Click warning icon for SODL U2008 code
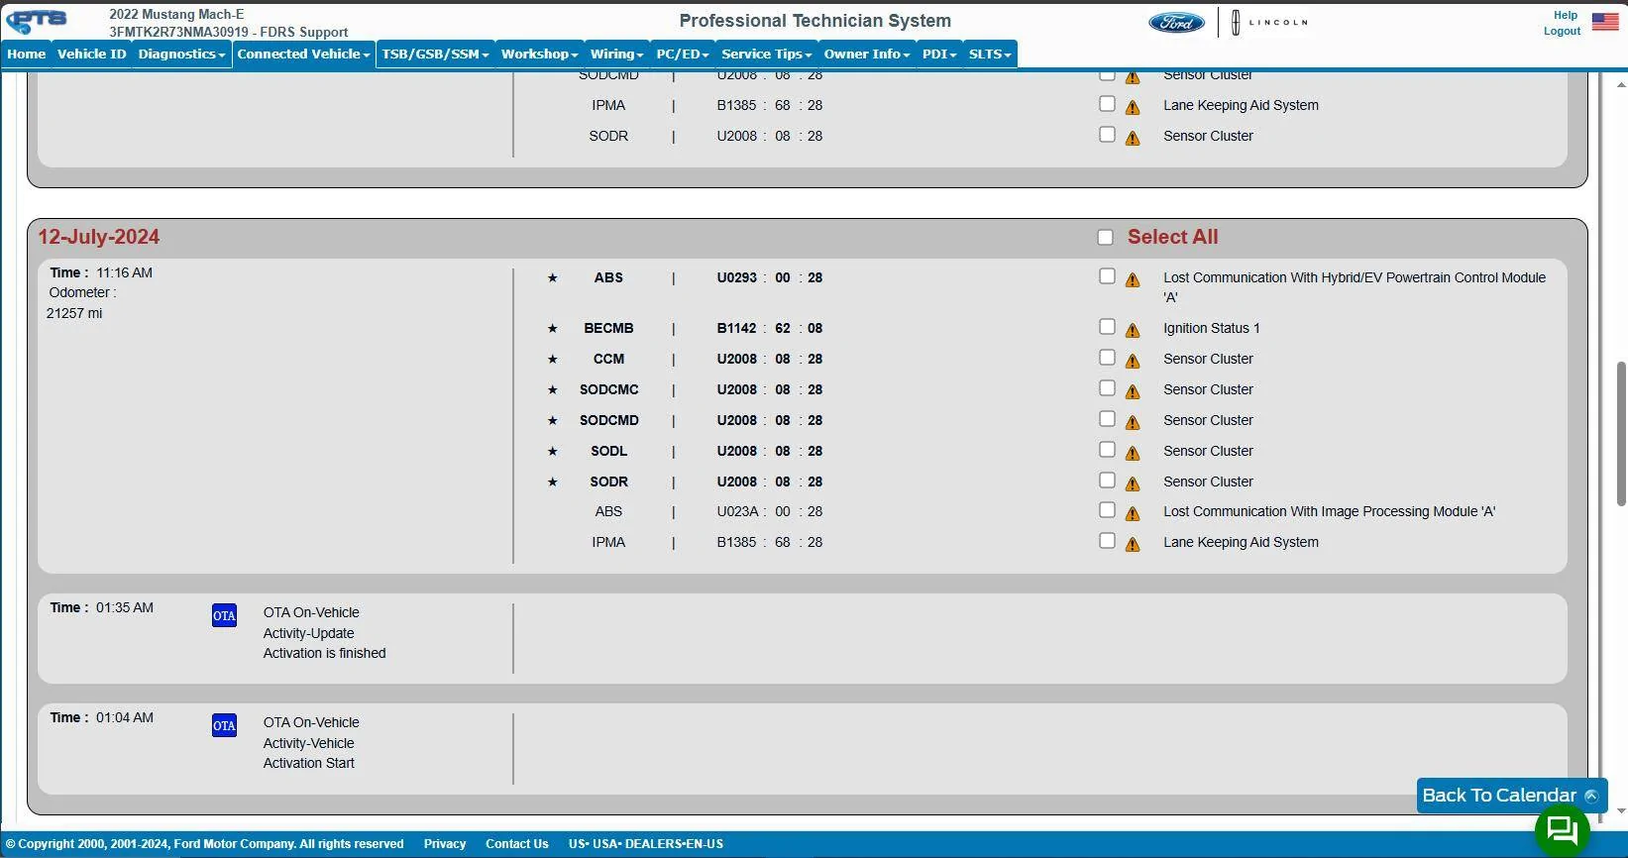 [x=1133, y=454]
